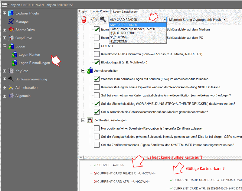The image size is (242, 191).
Task: Check the Schlüsseldatei auf dem PC checkbox
Action: click(x=96, y=37)
